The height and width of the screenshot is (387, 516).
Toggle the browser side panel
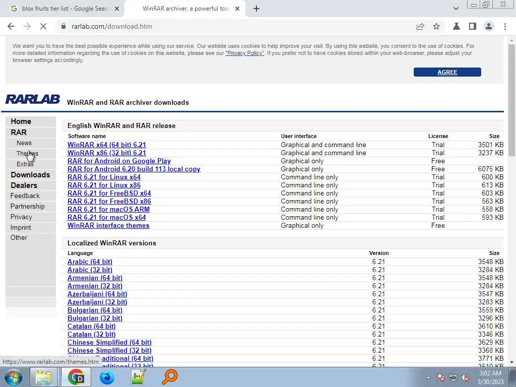coord(473,26)
